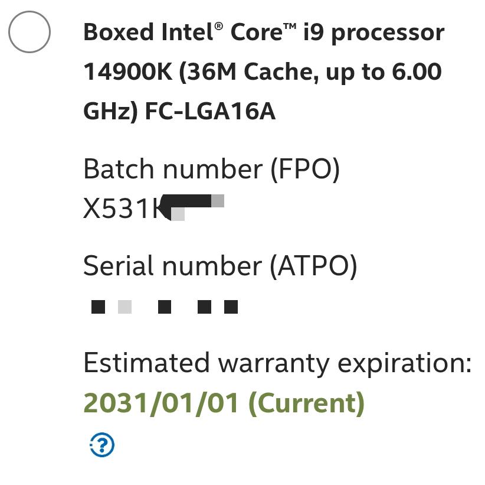
Task: Click the 'FC-LGA16A' package text
Action: click(x=210, y=111)
